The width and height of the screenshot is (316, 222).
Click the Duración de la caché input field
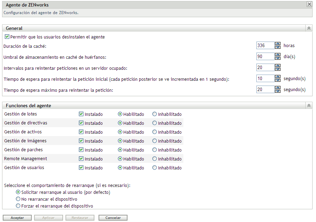point(265,45)
